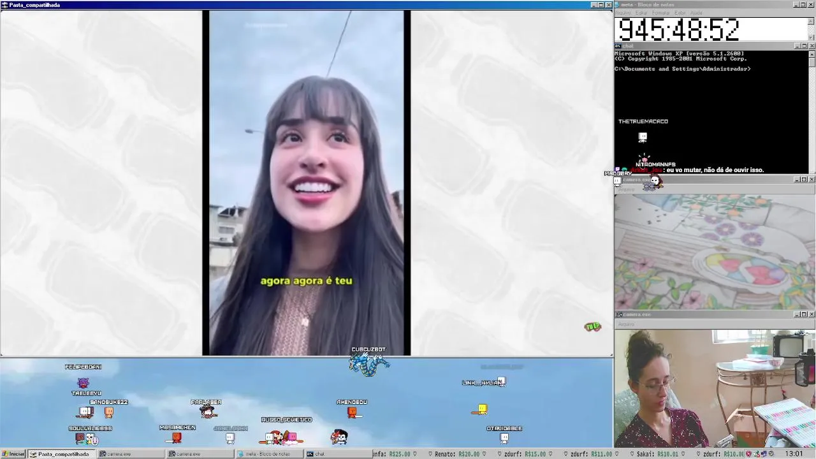Open Arquivo menu of lower camera.exe window
This screenshot has height=459, width=816.
(627, 324)
